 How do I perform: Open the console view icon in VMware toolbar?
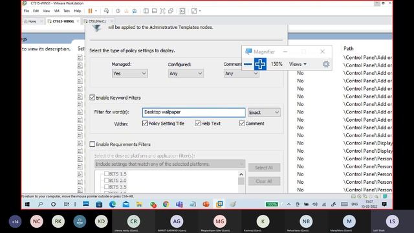click(x=182, y=11)
